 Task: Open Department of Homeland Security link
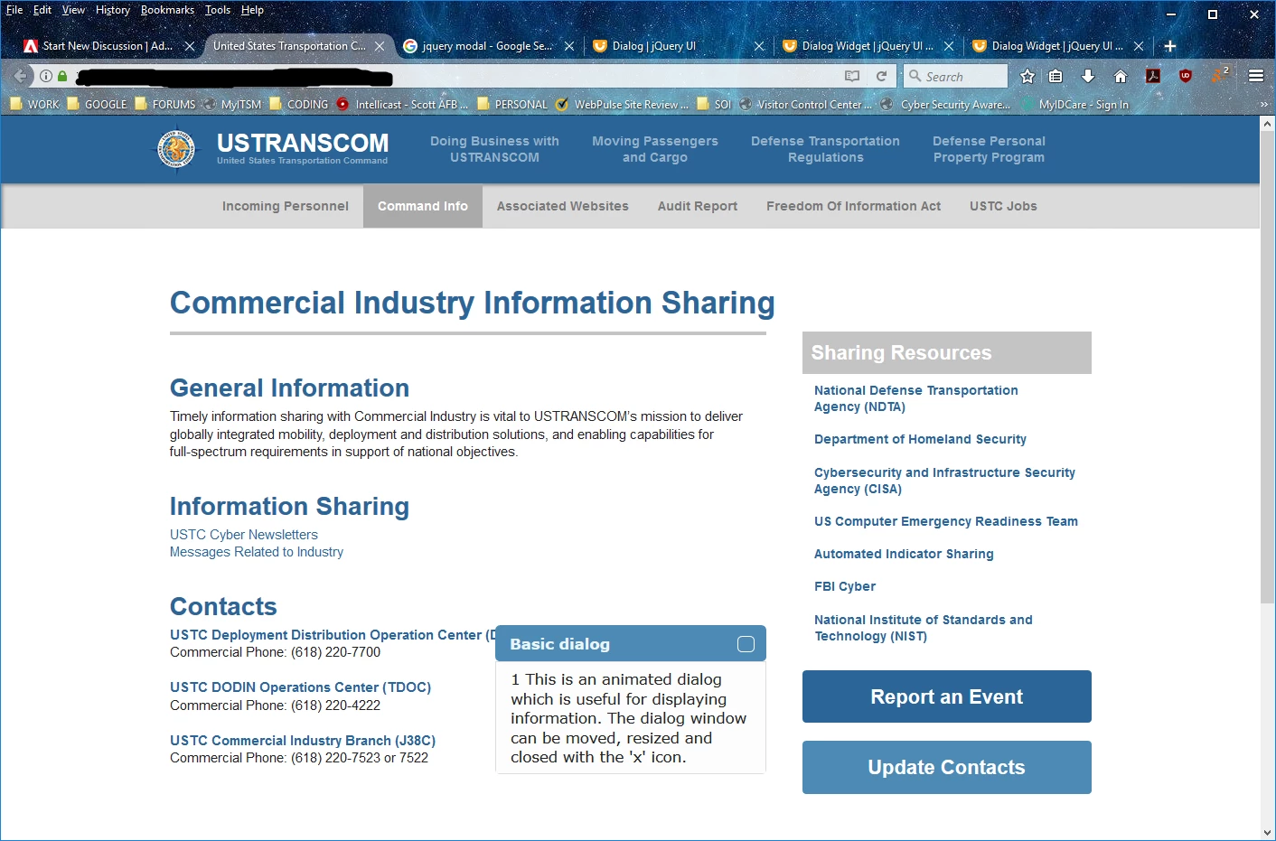920,439
